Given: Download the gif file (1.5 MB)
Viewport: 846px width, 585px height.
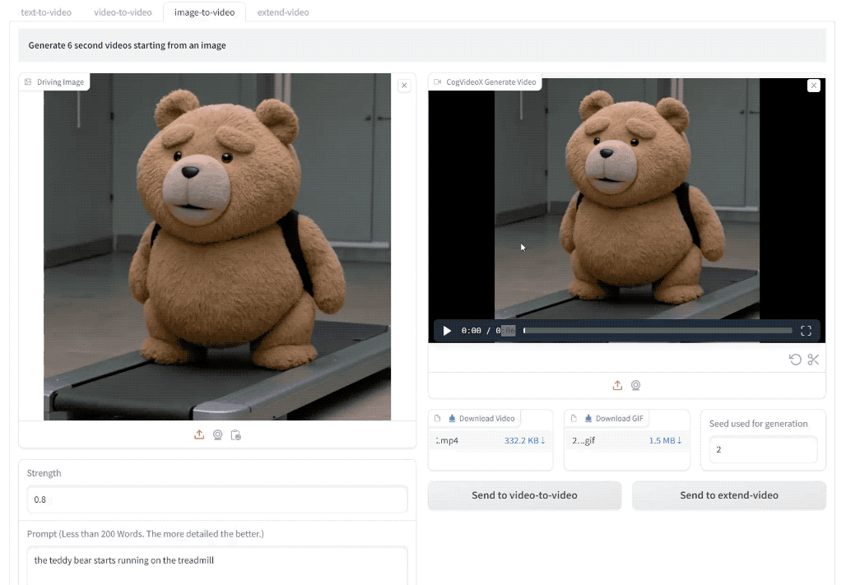Looking at the screenshot, I should 665,440.
